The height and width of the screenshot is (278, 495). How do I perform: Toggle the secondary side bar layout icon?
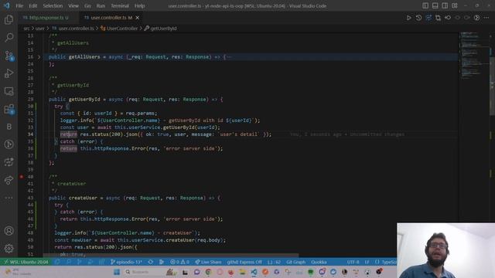[x=445, y=5]
